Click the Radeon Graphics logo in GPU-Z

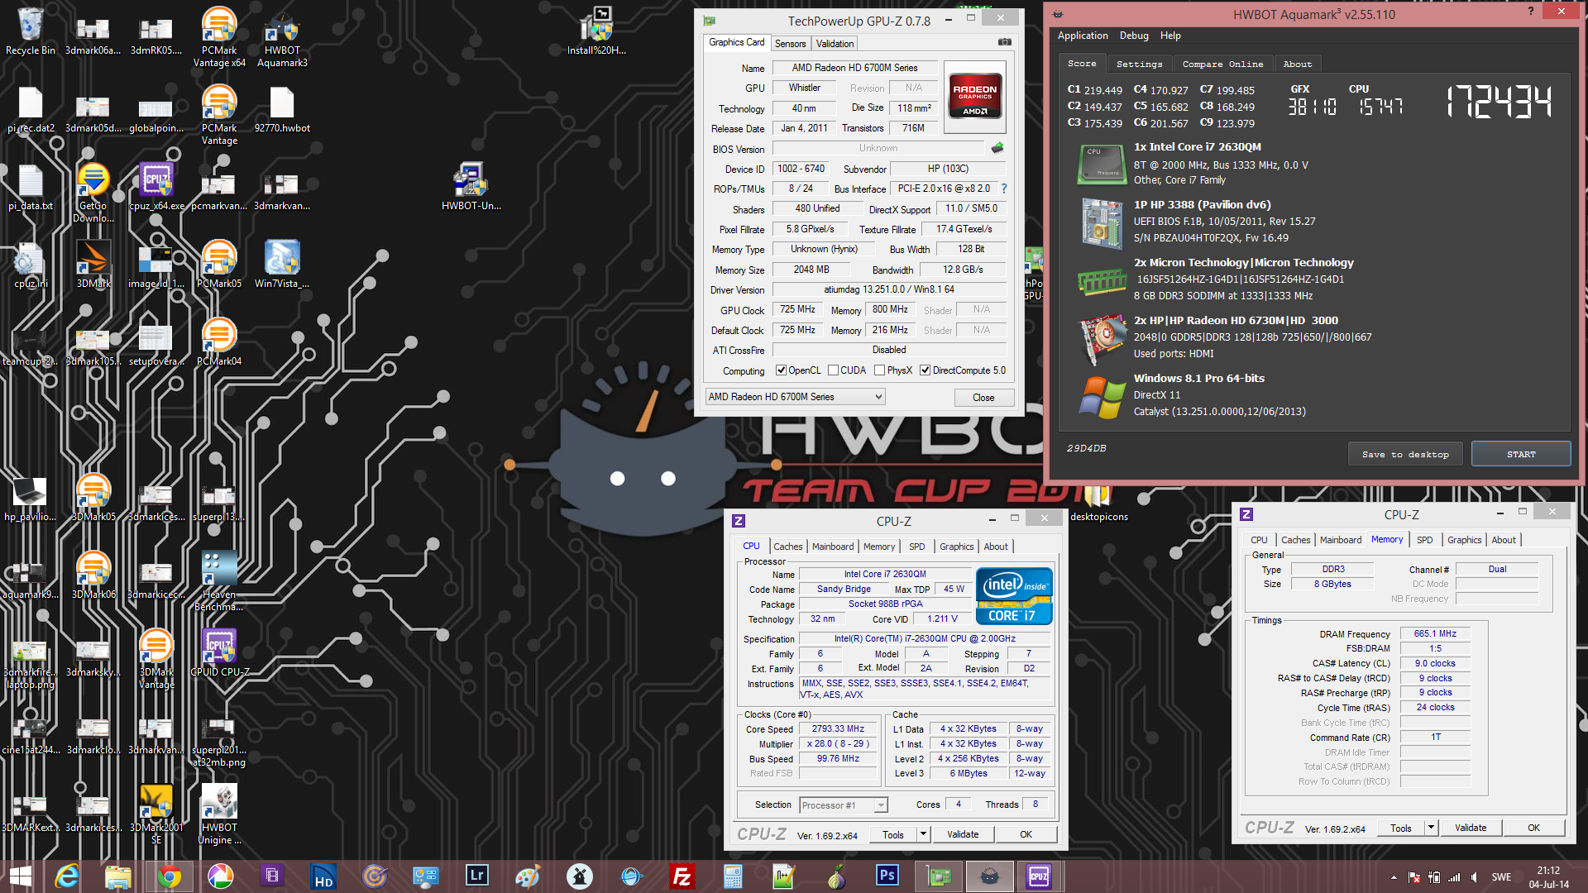pyautogui.click(x=974, y=98)
